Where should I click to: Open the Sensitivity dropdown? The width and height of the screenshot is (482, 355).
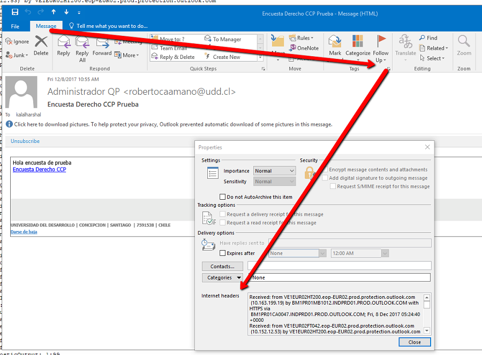274,182
